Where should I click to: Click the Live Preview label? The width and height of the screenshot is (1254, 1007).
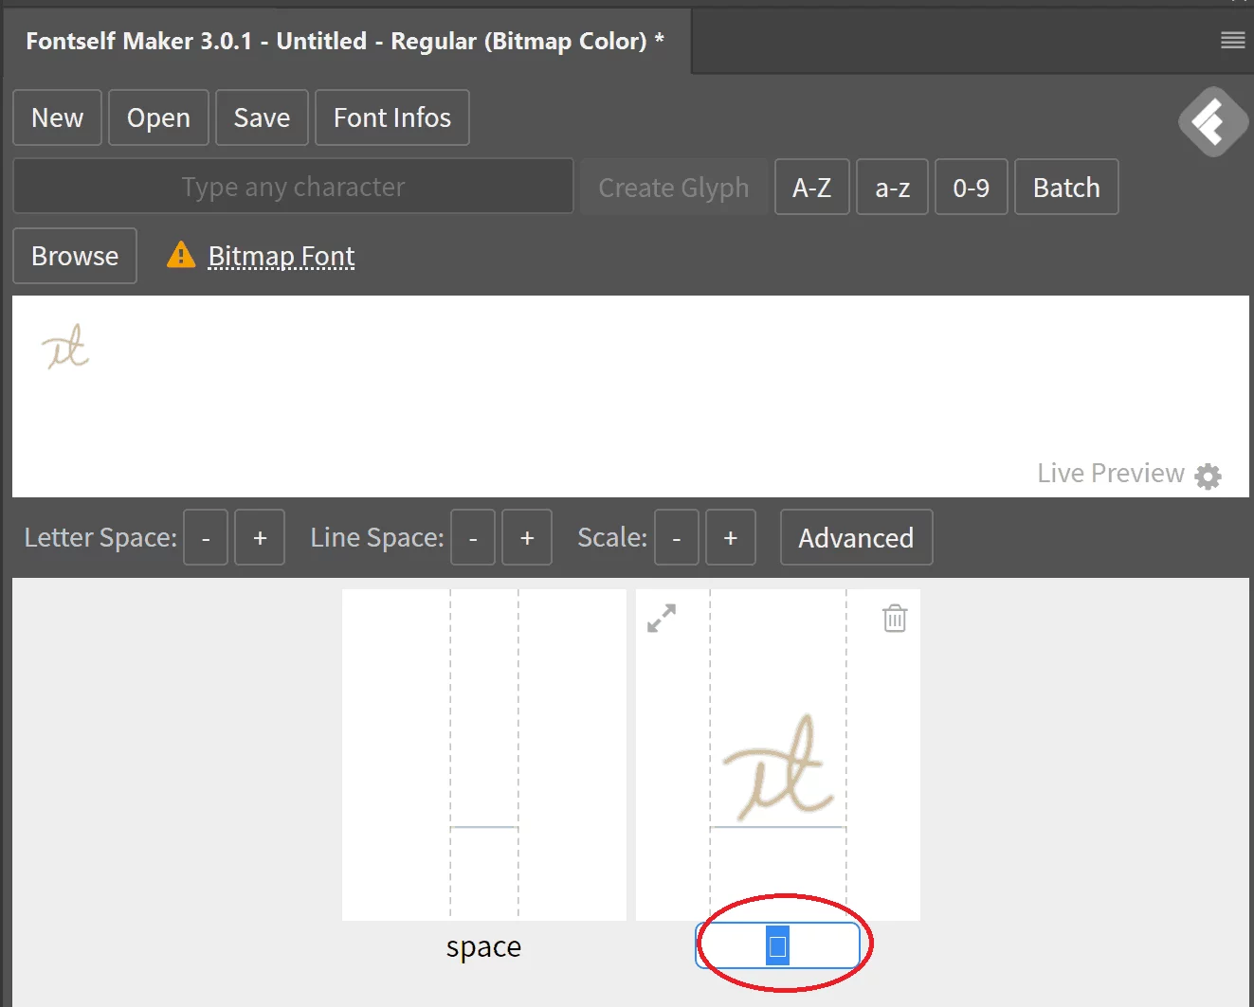[x=1111, y=473]
